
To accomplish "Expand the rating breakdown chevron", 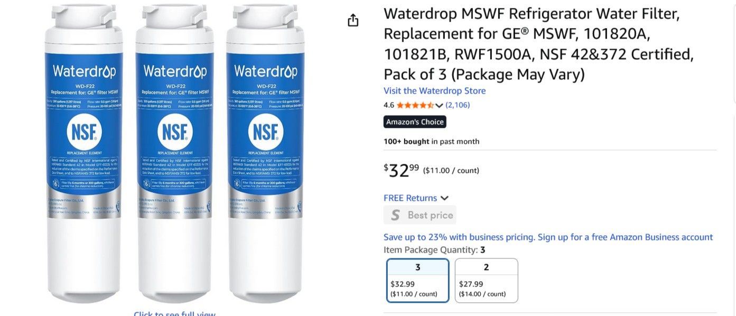I will tap(439, 105).
